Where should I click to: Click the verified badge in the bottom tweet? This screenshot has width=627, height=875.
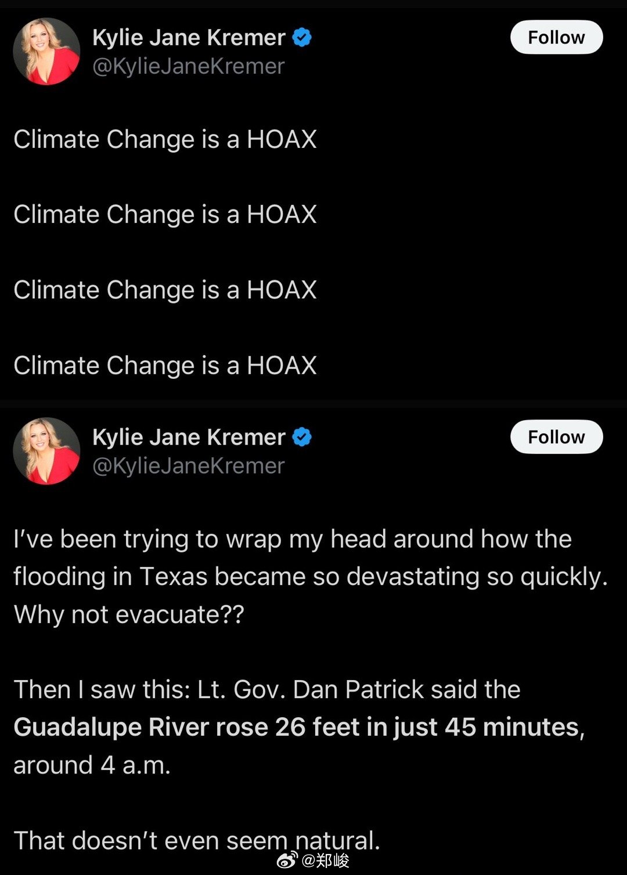coord(302,437)
